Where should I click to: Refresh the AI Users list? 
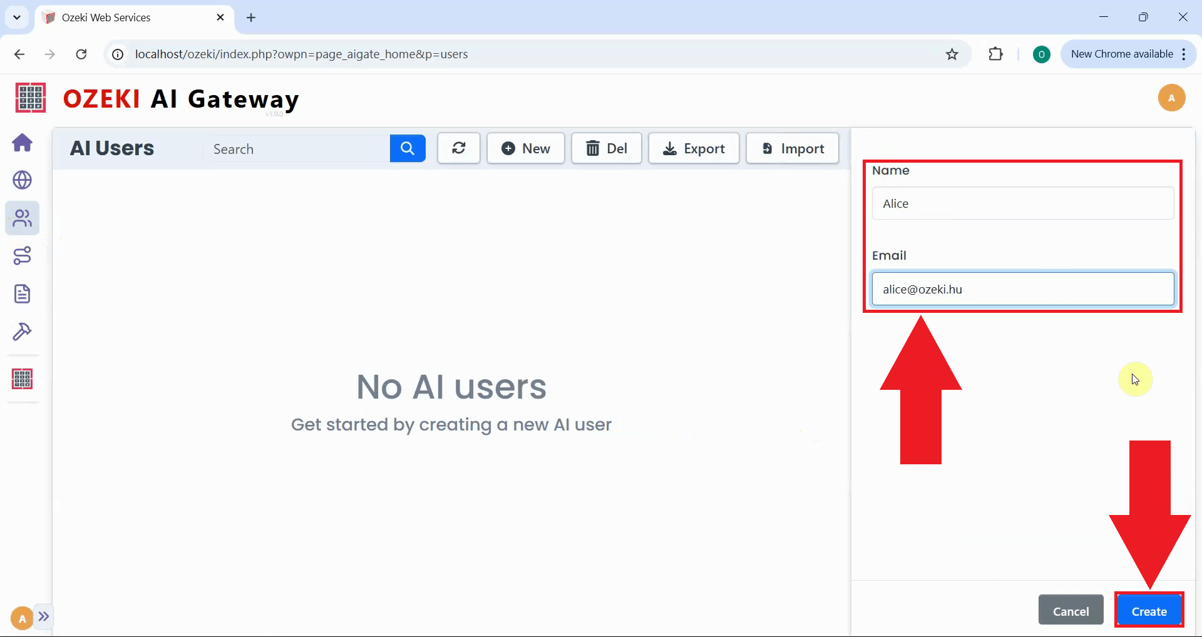coord(459,148)
